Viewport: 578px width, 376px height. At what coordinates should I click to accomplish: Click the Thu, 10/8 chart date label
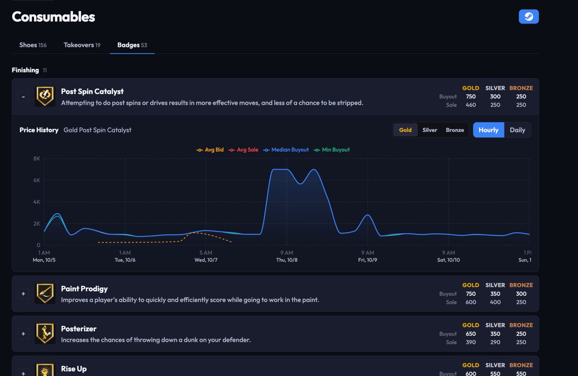coord(287,260)
